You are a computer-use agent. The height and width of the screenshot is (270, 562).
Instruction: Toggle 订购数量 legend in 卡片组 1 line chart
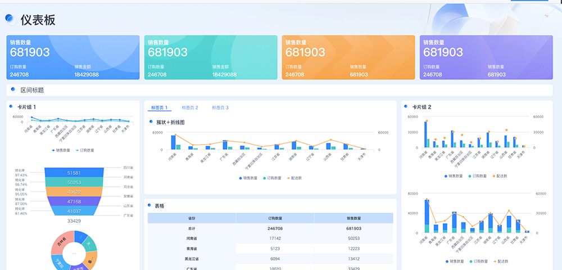(85, 150)
